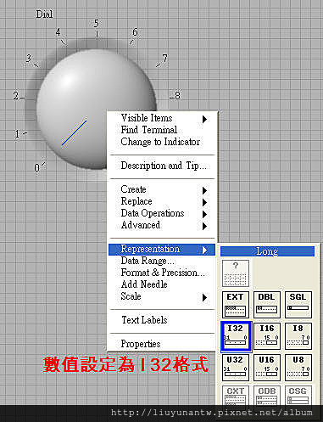Pick the U16 unsigned word representation

pyautogui.click(x=267, y=368)
